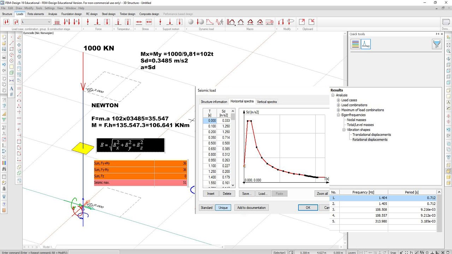Click the Add to documentation button
The image size is (452, 254).
[x=251, y=207]
